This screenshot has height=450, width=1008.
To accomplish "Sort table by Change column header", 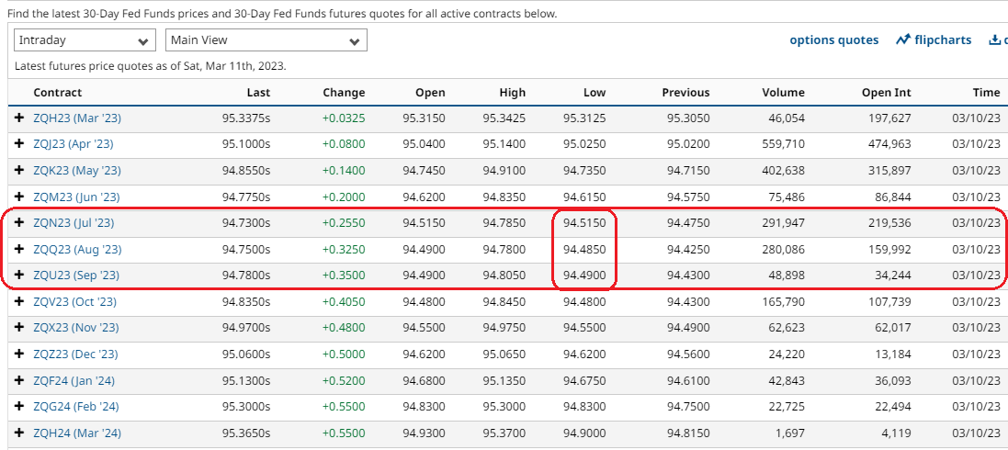I will click(344, 93).
